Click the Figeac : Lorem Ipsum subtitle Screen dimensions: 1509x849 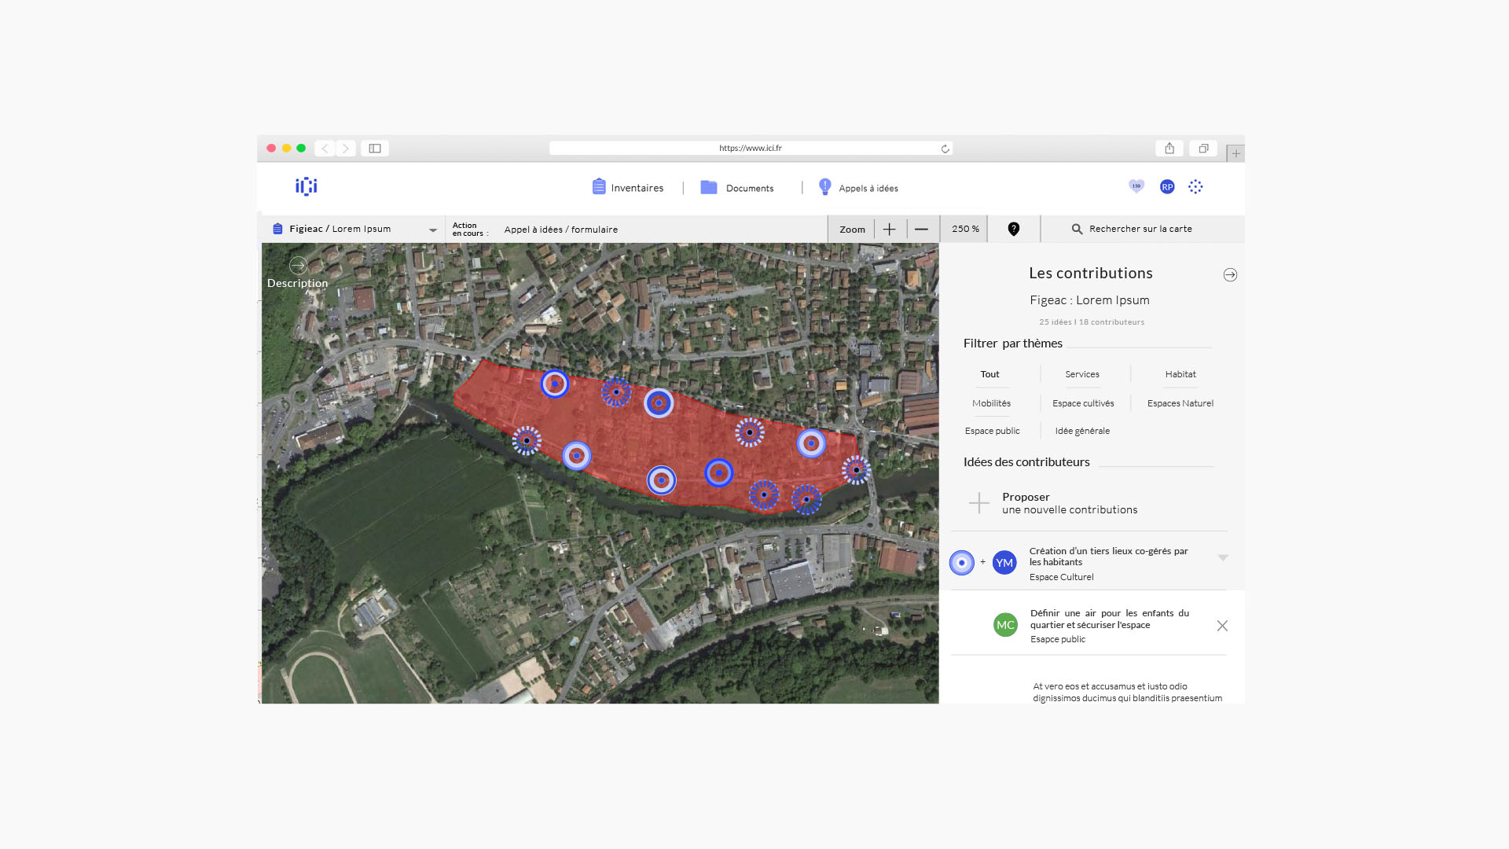pyautogui.click(x=1089, y=300)
